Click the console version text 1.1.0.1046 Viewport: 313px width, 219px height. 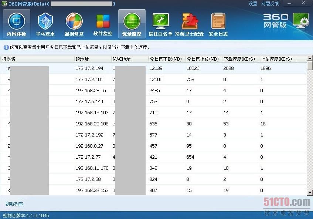[x=38, y=215]
